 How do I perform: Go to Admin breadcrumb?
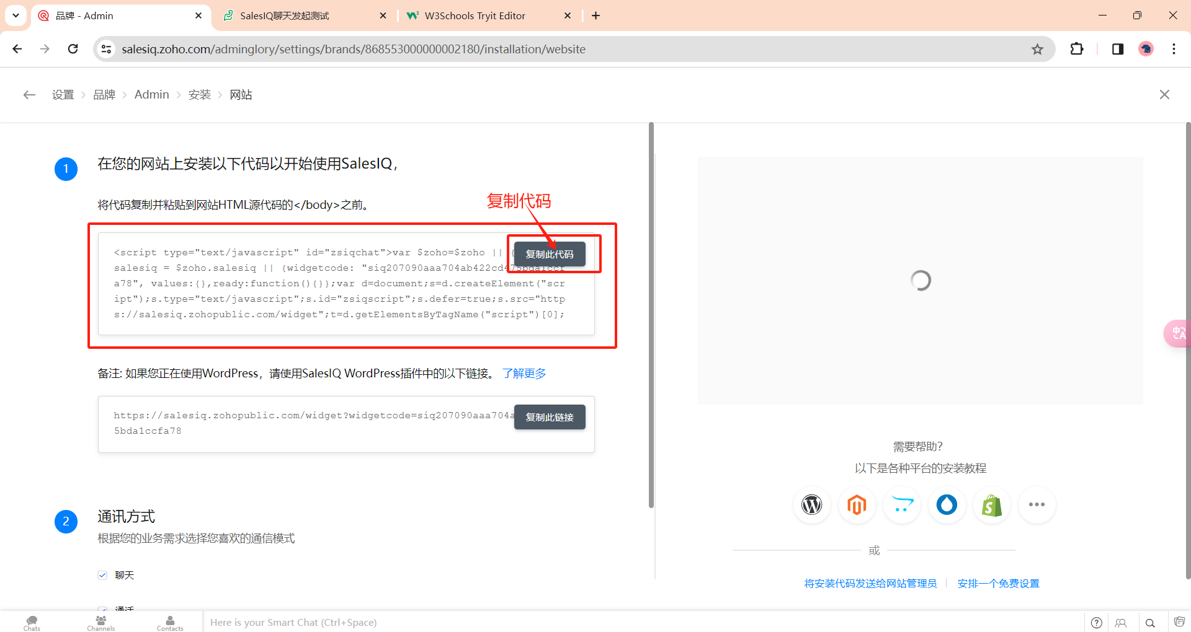tap(152, 95)
